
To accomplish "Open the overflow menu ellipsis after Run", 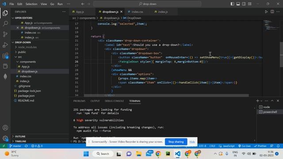I will coord(69,4).
